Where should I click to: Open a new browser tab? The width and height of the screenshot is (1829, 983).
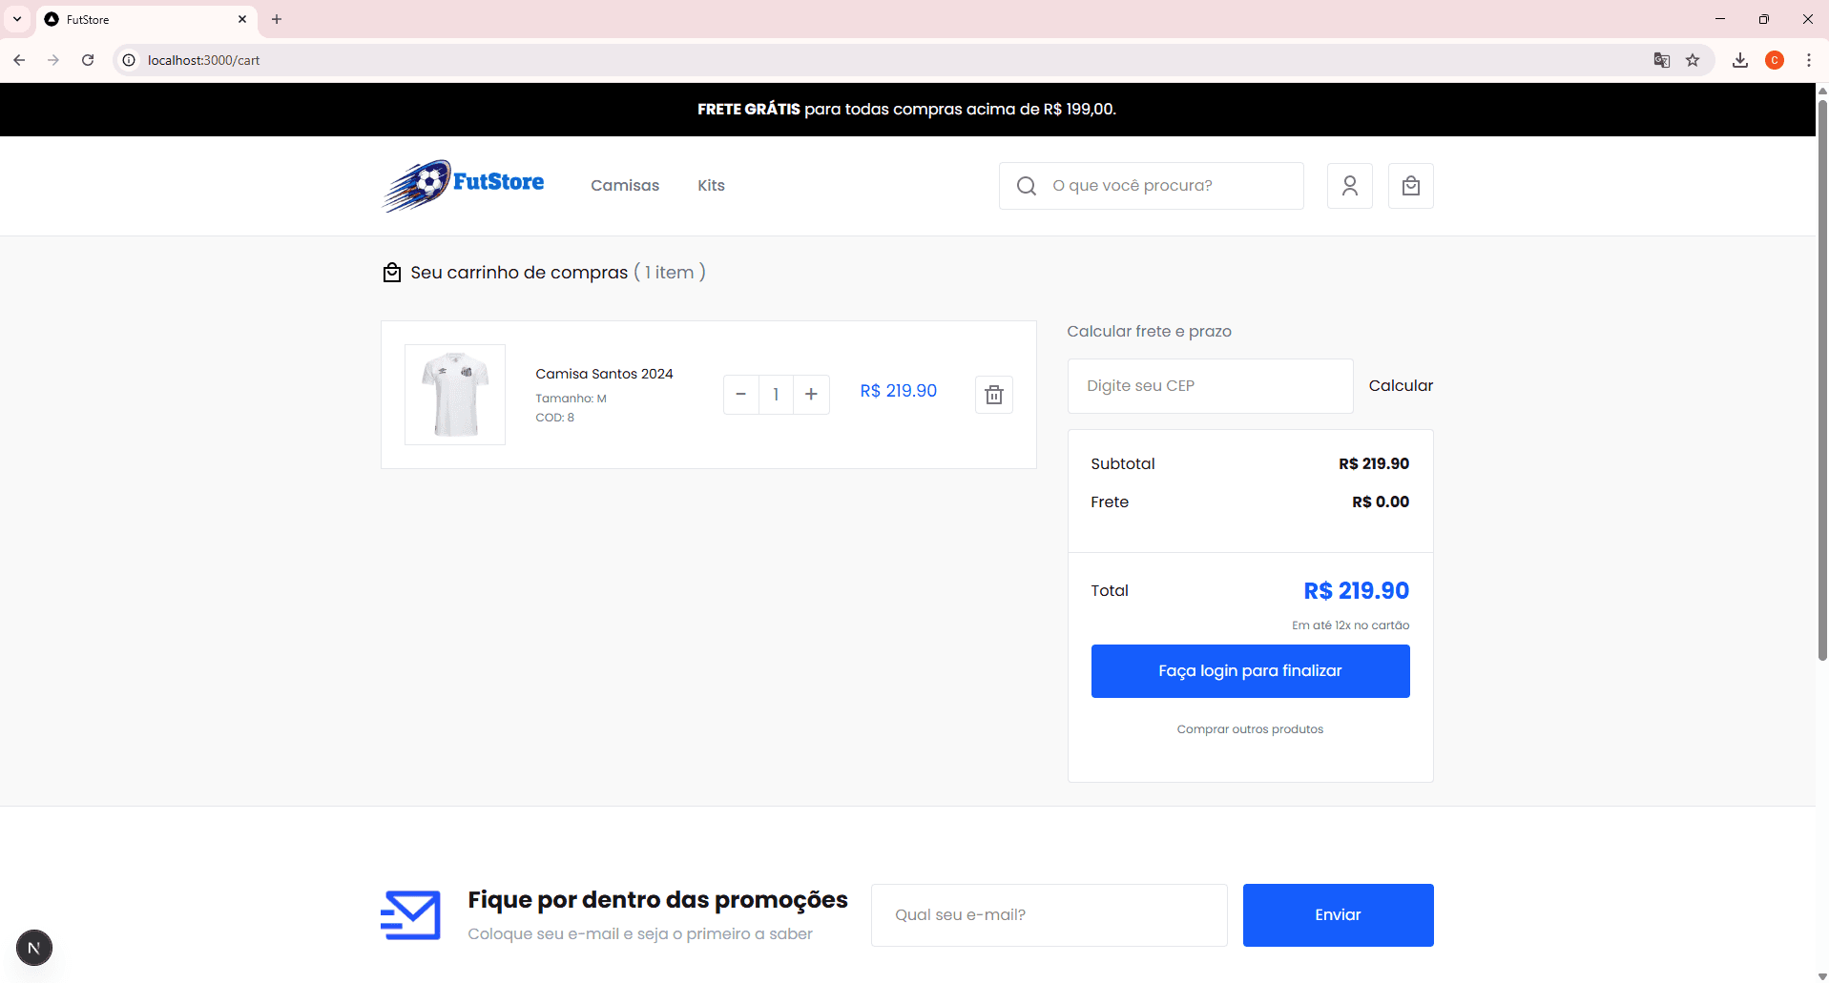pos(277,19)
